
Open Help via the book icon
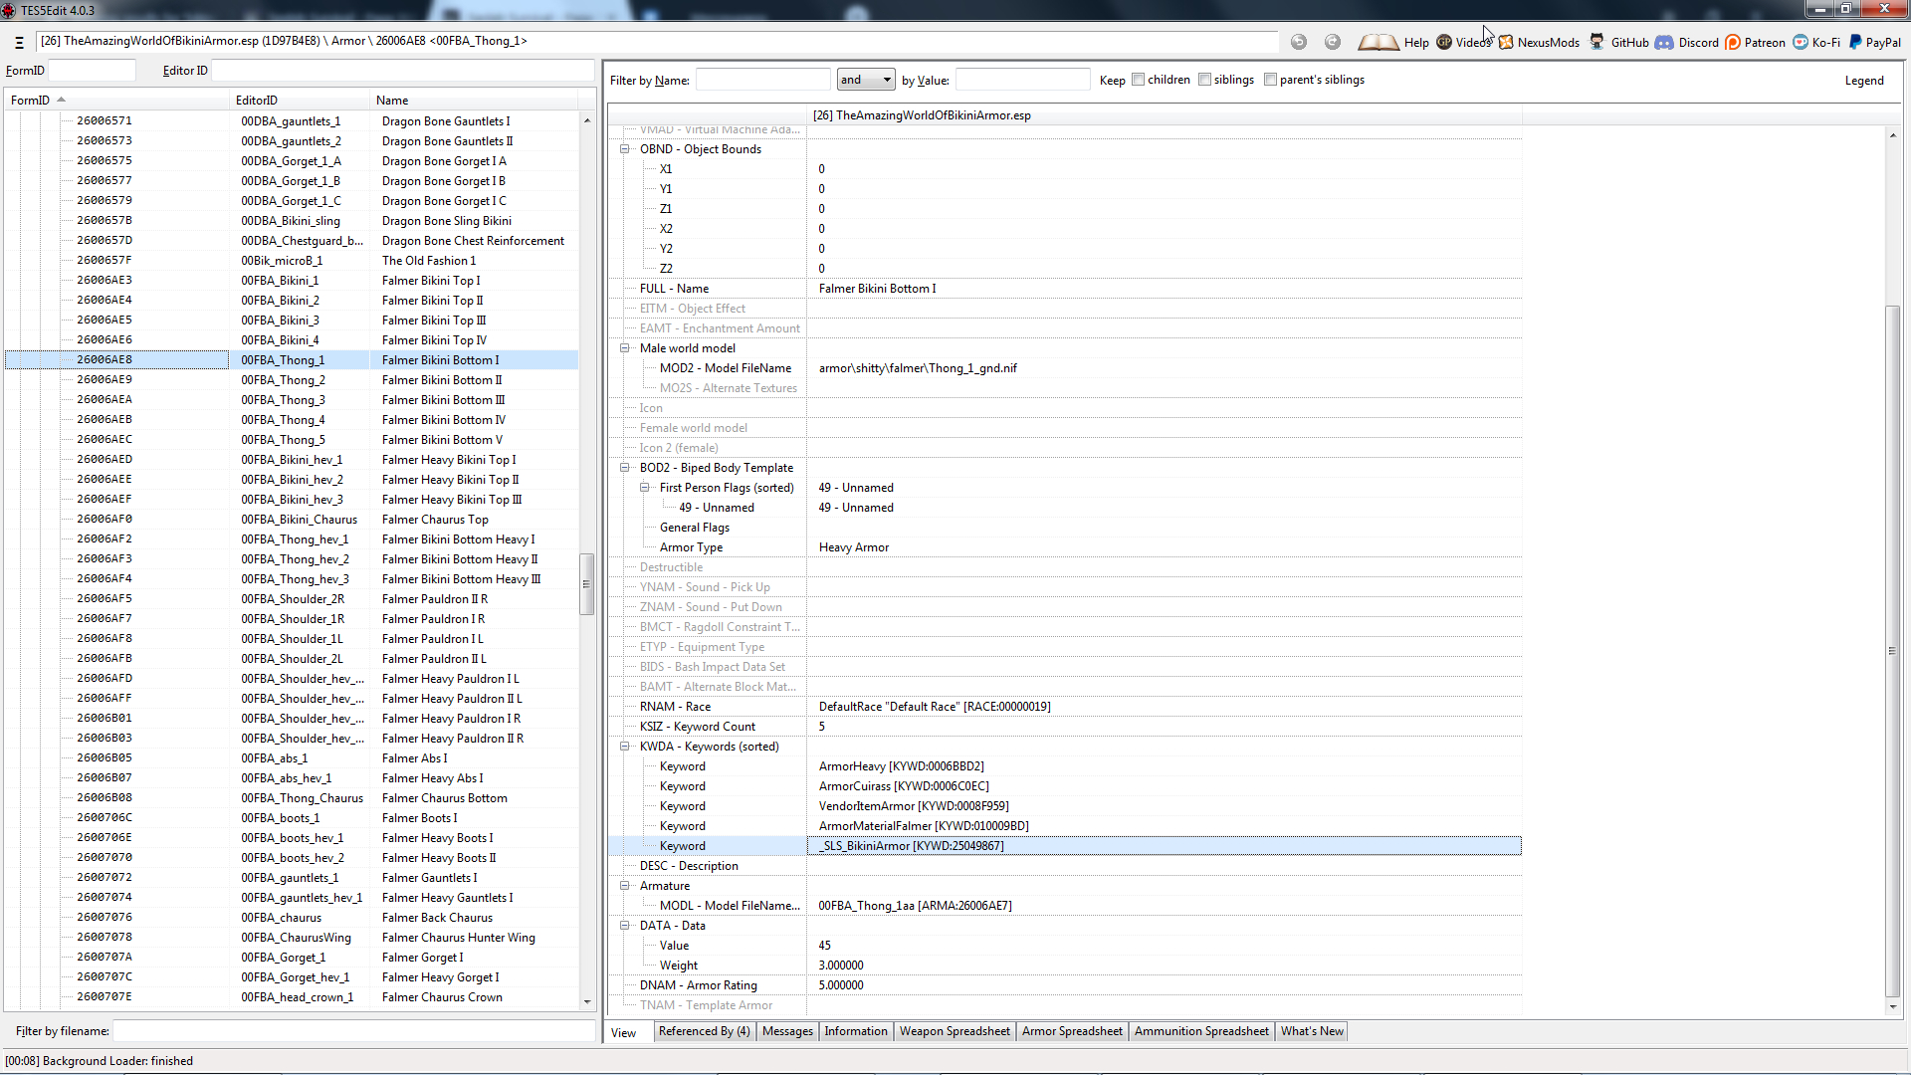pos(1379,42)
